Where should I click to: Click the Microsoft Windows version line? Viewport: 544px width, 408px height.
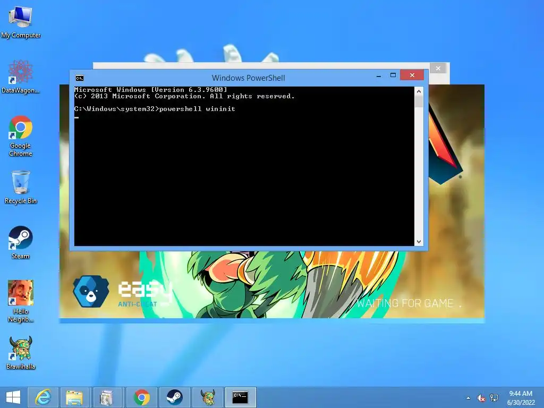pos(150,90)
